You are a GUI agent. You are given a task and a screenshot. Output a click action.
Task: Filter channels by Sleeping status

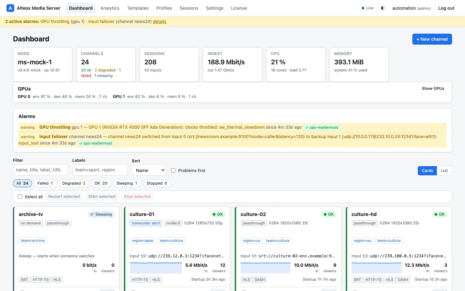coord(127,183)
